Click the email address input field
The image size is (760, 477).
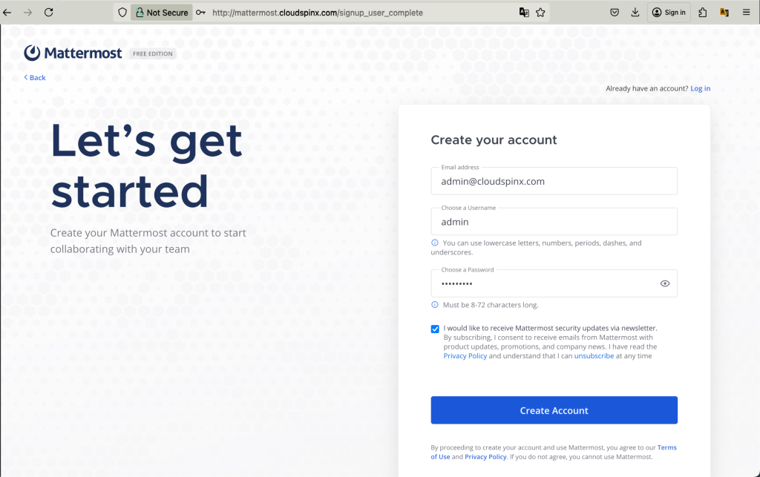554,181
